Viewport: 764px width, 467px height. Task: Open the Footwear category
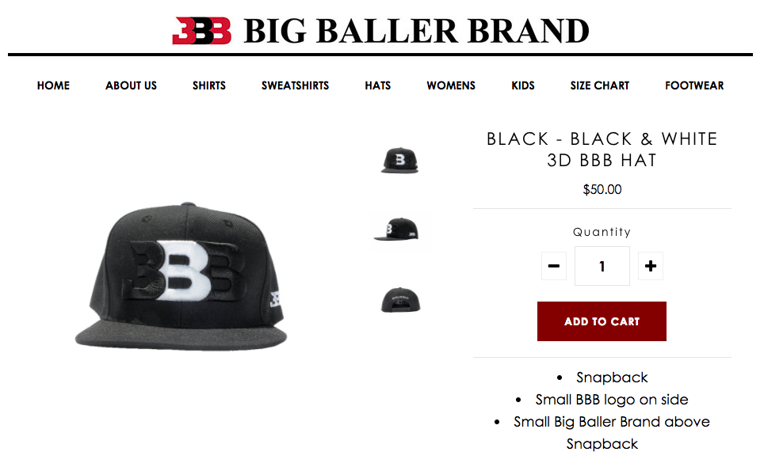[694, 85]
